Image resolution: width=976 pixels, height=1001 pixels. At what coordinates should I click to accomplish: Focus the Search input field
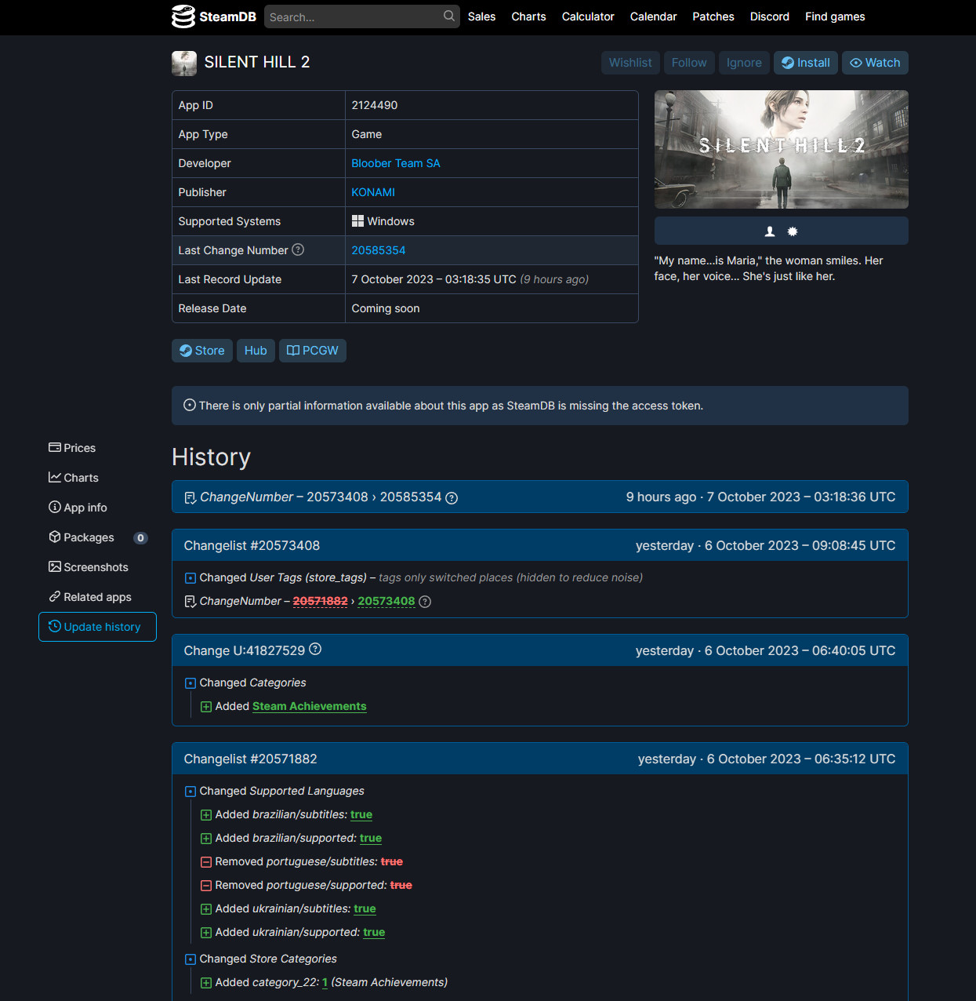pyautogui.click(x=361, y=16)
